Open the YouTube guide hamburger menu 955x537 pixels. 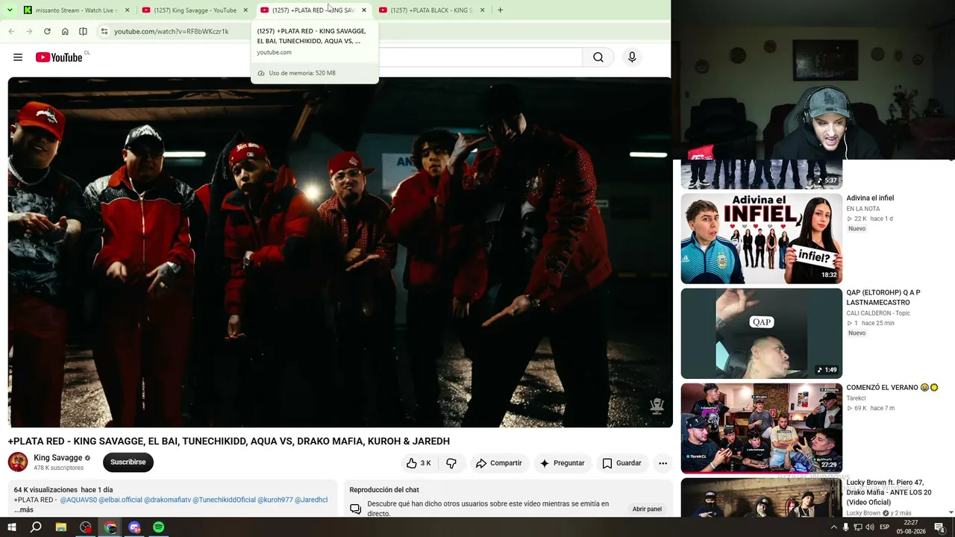pos(18,57)
